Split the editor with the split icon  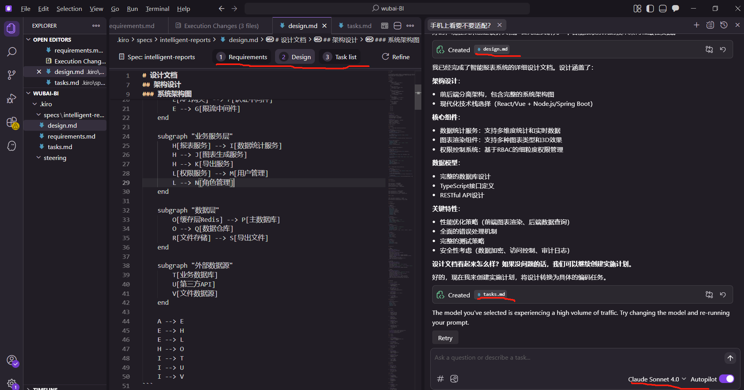[398, 26]
